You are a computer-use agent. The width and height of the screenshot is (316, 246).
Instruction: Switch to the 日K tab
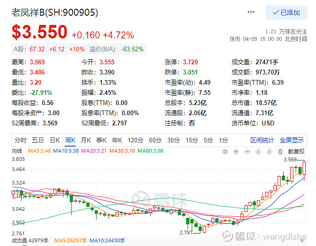[x=55, y=140]
